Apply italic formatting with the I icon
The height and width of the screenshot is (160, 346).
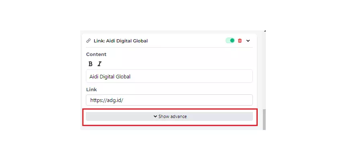[100, 64]
